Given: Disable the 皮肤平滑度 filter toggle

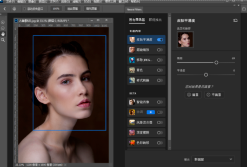Looking at the screenshot, I should pyautogui.click(x=160, y=40).
